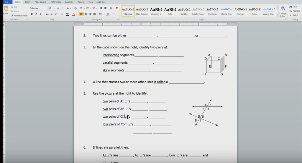Toggle subscript formatting
The image size is (302, 163).
51,14
